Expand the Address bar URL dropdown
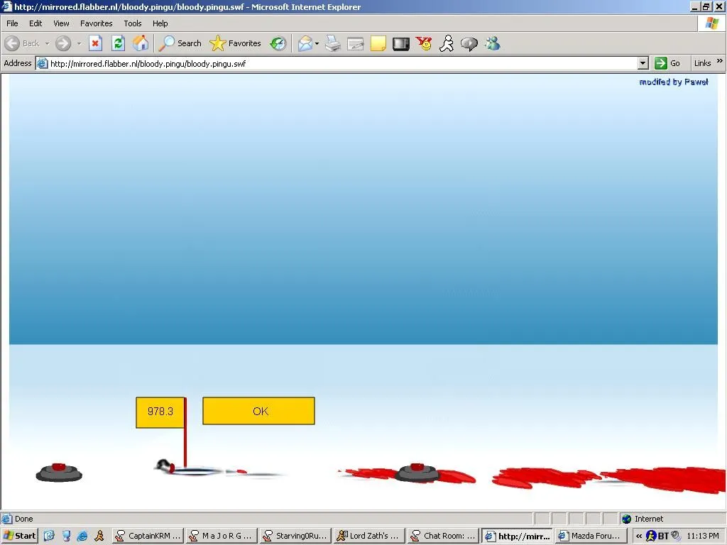 pos(643,63)
